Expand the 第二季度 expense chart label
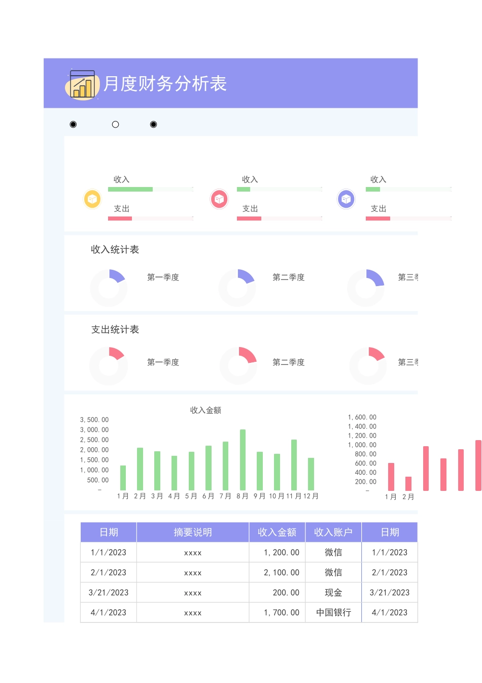 288,362
